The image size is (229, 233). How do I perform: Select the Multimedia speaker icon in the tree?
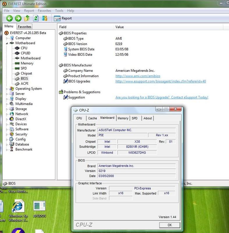tap(12, 104)
